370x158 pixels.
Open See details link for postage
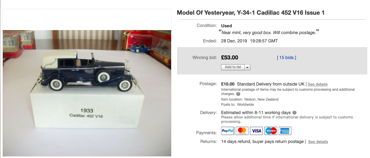coord(318,84)
